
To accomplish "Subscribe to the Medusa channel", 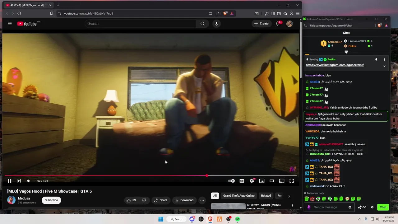I will point(51,200).
